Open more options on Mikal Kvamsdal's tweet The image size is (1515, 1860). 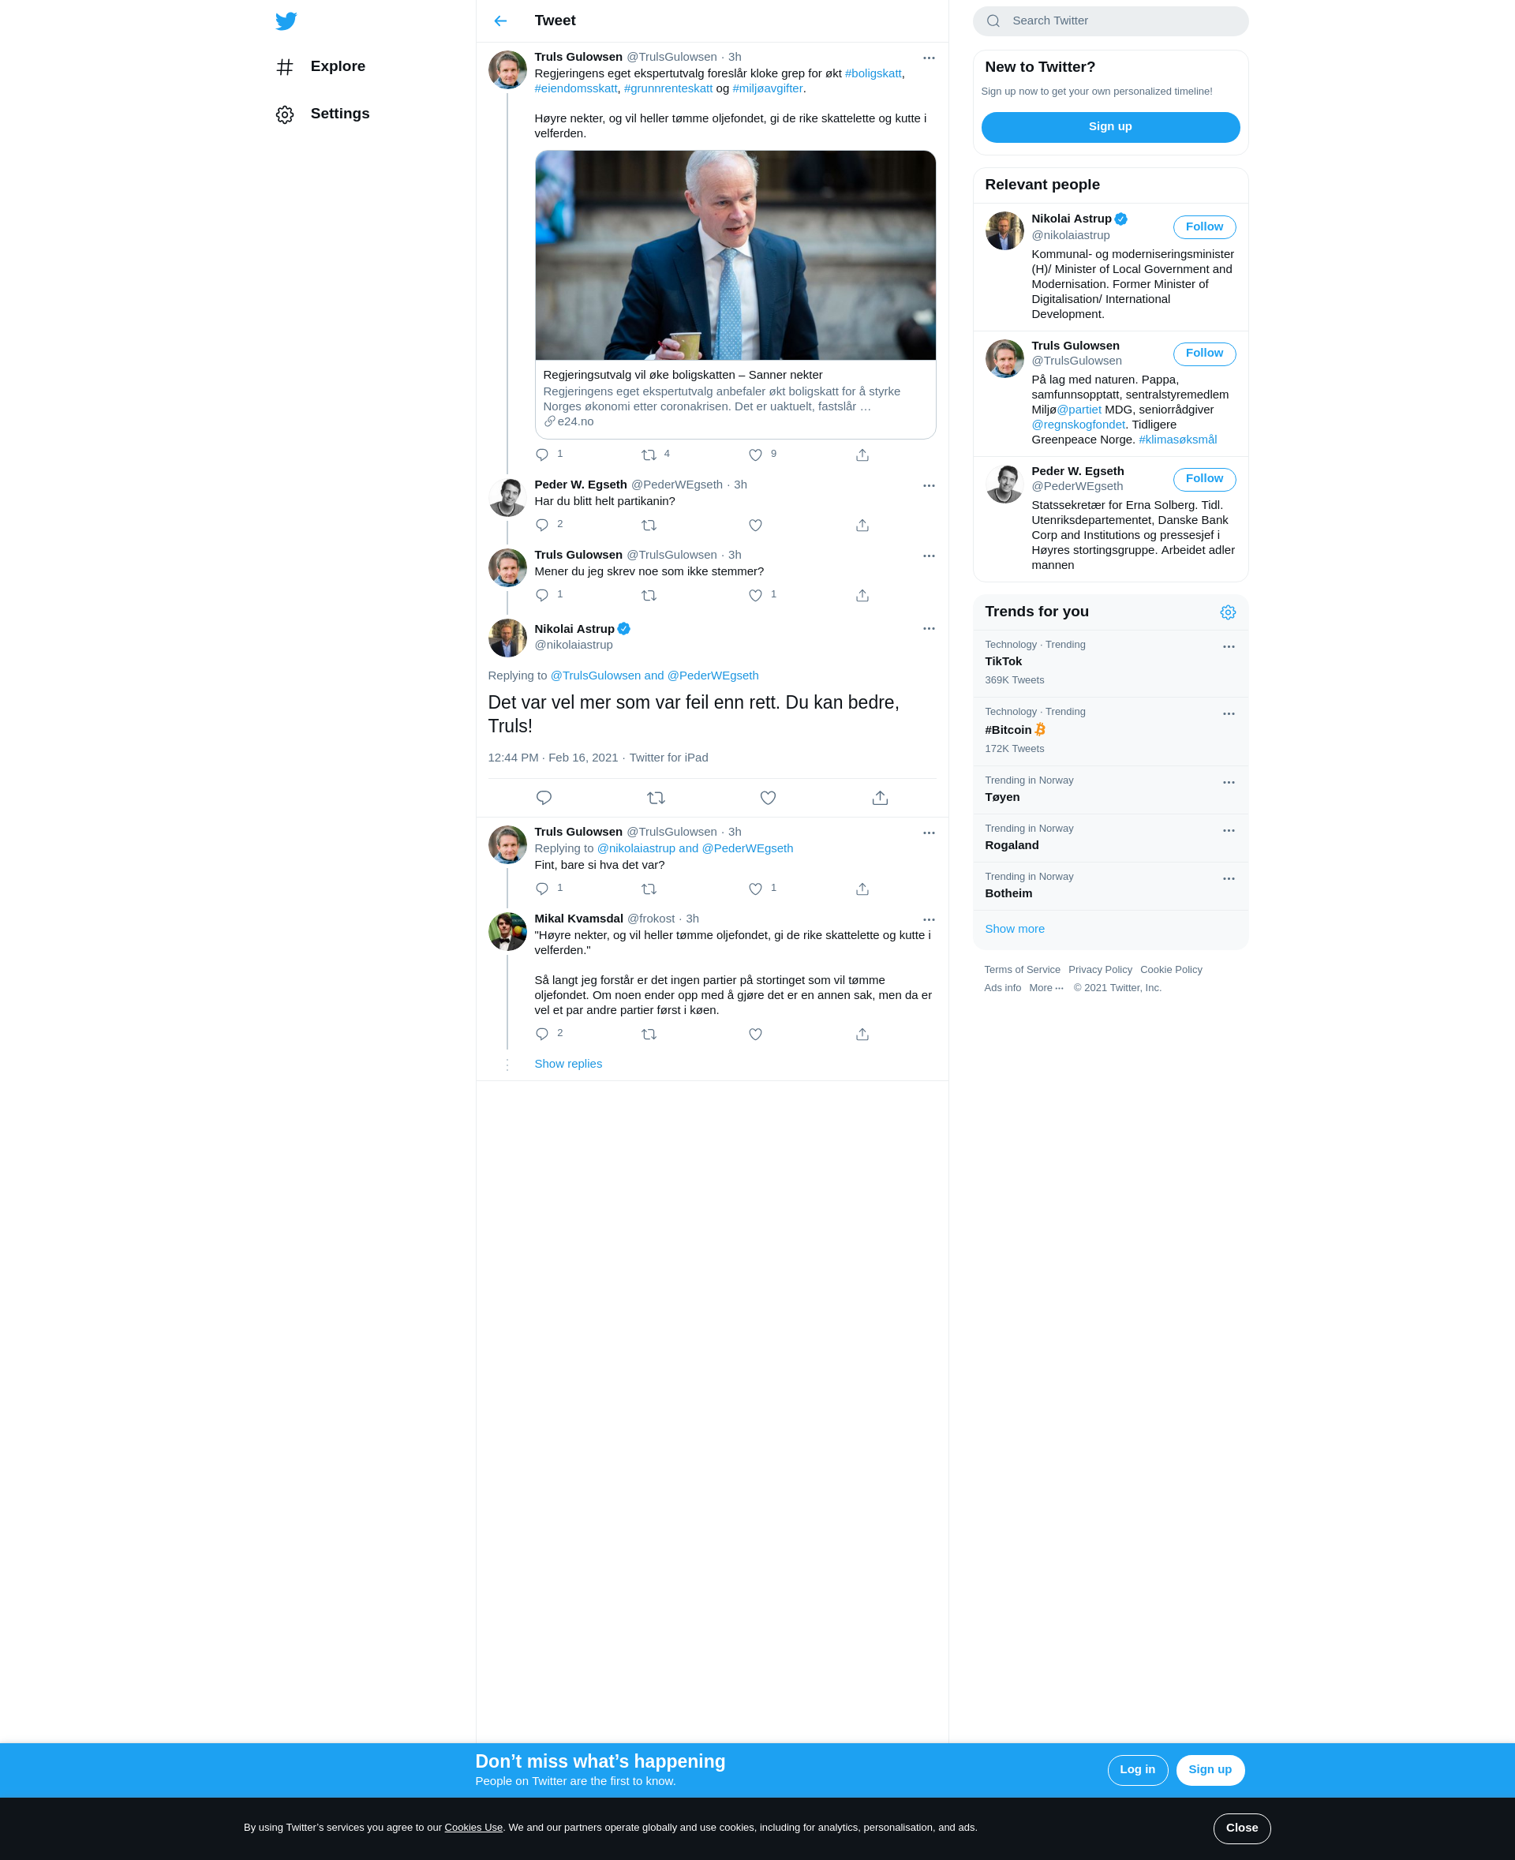pyautogui.click(x=929, y=920)
